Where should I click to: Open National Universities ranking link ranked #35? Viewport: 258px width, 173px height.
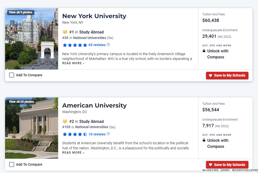tap(90, 38)
